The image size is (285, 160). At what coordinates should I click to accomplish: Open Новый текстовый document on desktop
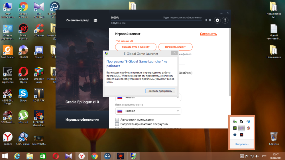274,32
